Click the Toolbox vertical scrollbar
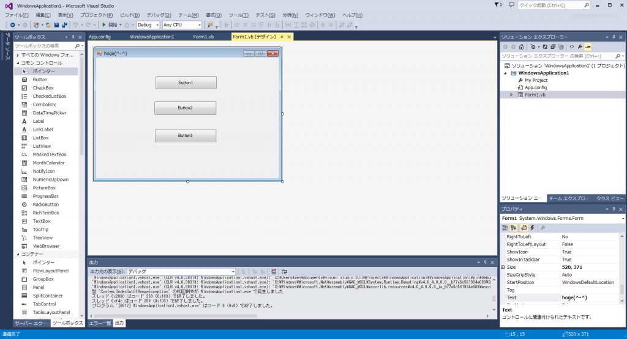Image resolution: width=627 pixels, height=339 pixels. click(x=82, y=106)
